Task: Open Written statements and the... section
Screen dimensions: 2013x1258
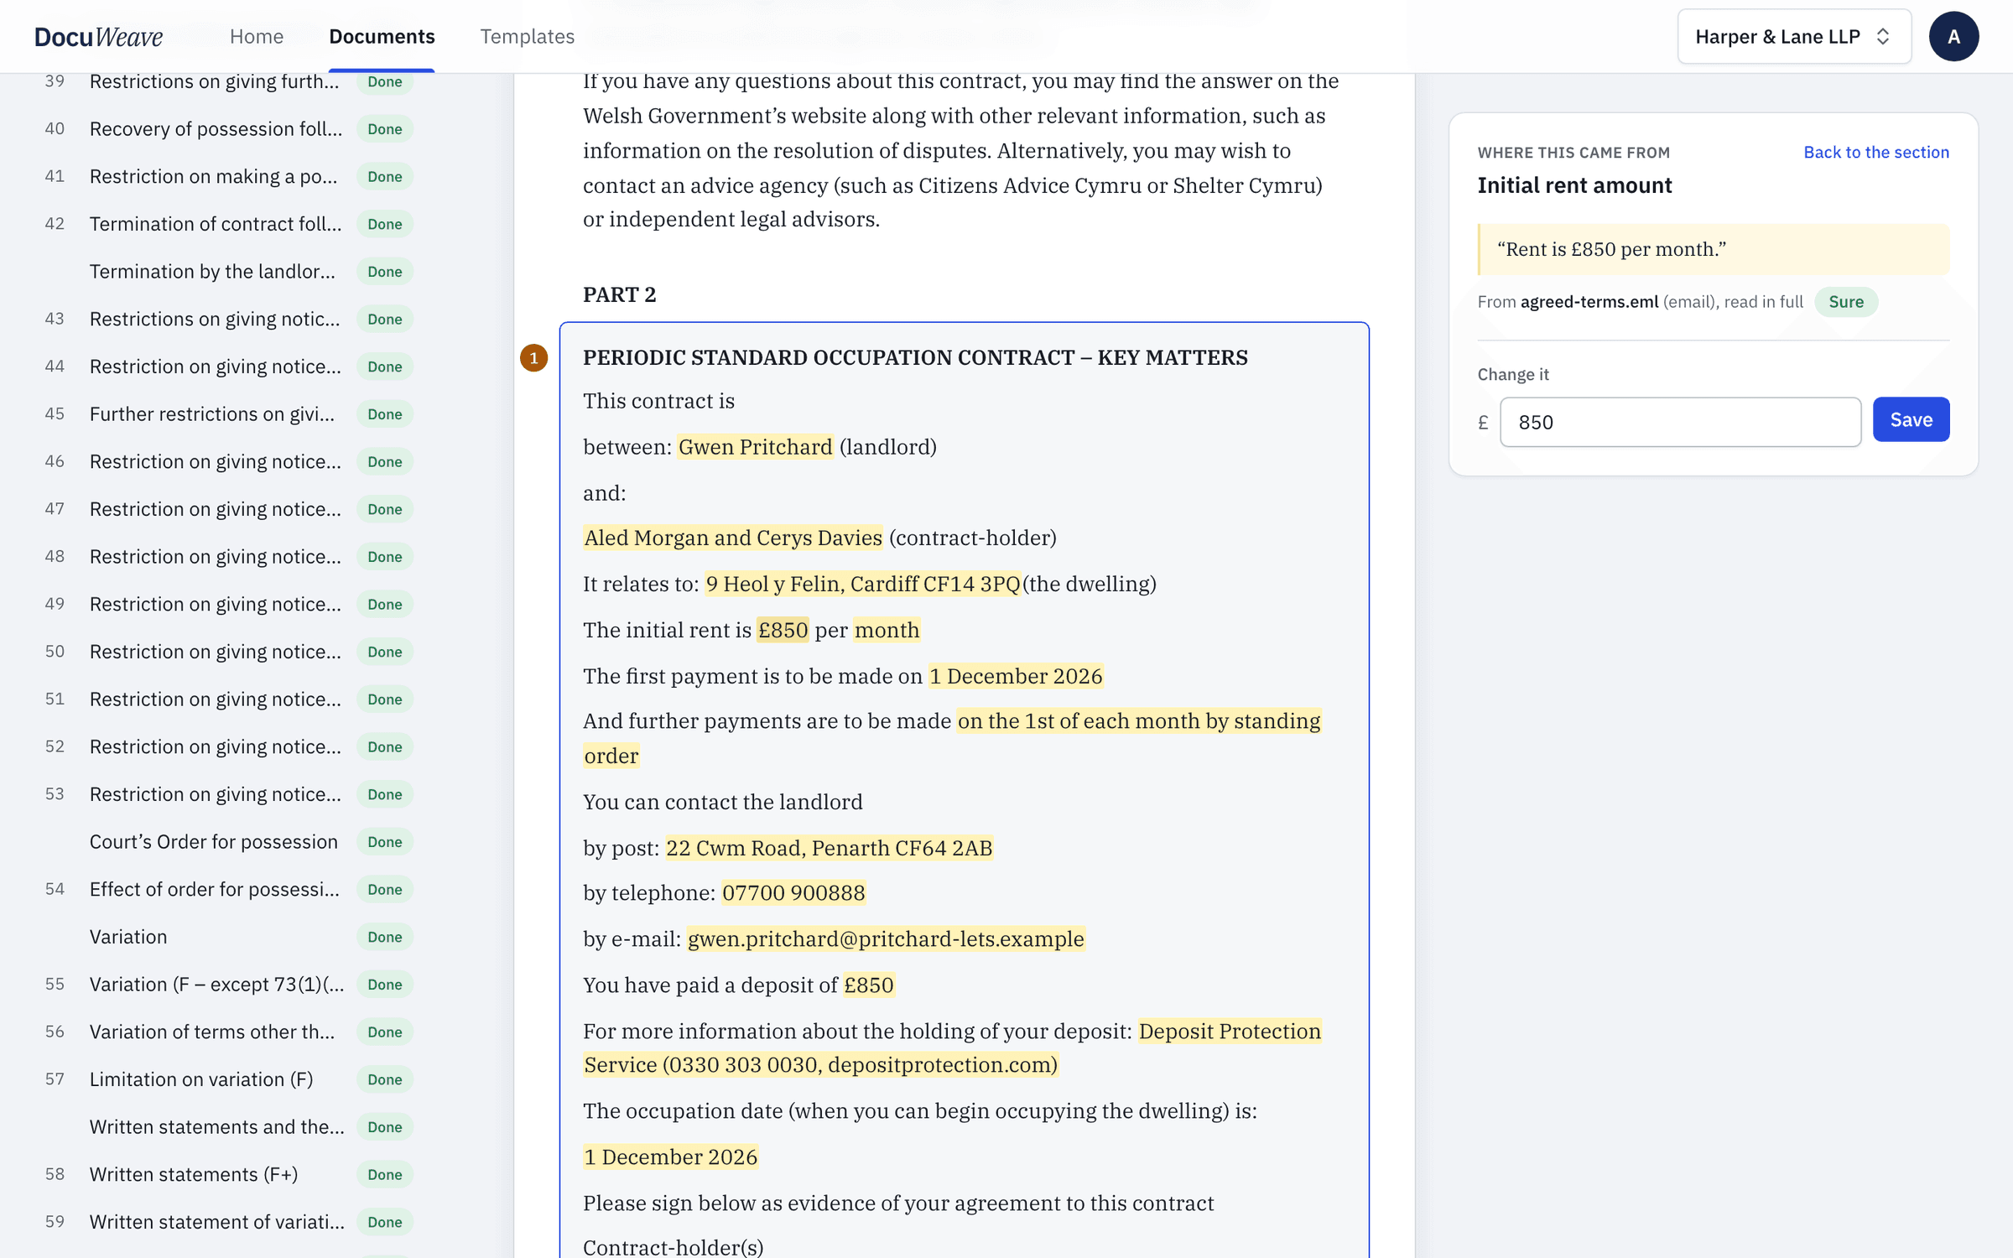Action: [228, 1126]
